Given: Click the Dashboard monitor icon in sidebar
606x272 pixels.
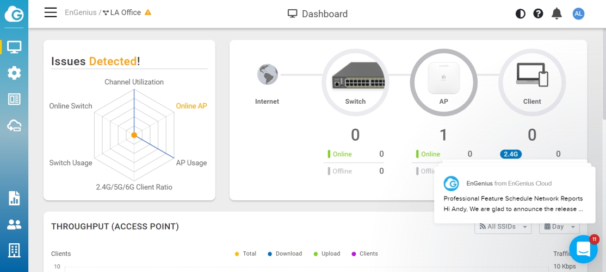Looking at the screenshot, I should [x=14, y=47].
